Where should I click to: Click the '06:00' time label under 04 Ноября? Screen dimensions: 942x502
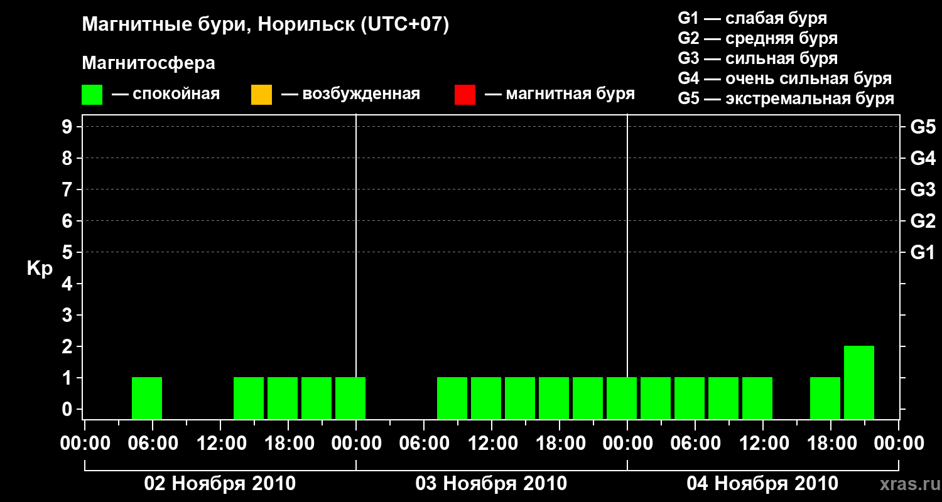[695, 443]
